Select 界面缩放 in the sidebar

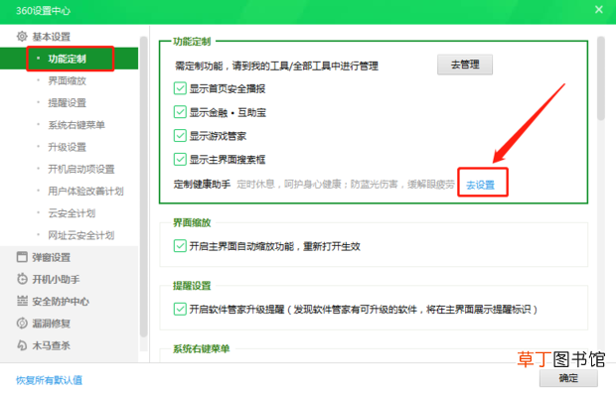click(x=67, y=80)
